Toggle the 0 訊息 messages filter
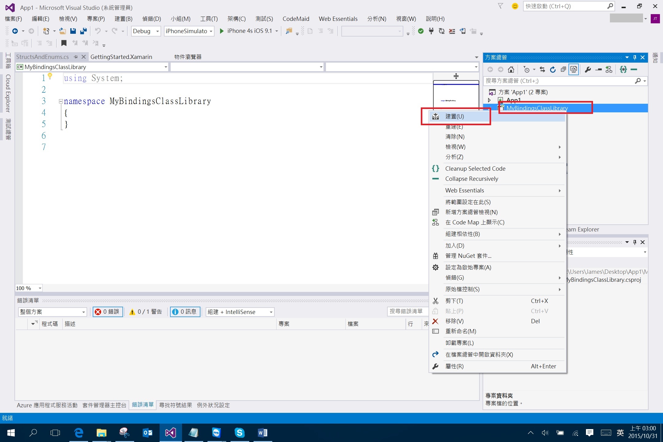 tap(185, 312)
